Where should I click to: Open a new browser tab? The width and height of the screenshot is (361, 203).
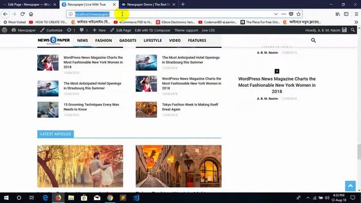tap(183, 4)
